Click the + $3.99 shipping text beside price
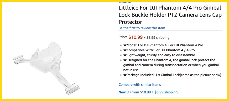This screenshot has height=101, width=229. (x=157, y=37)
